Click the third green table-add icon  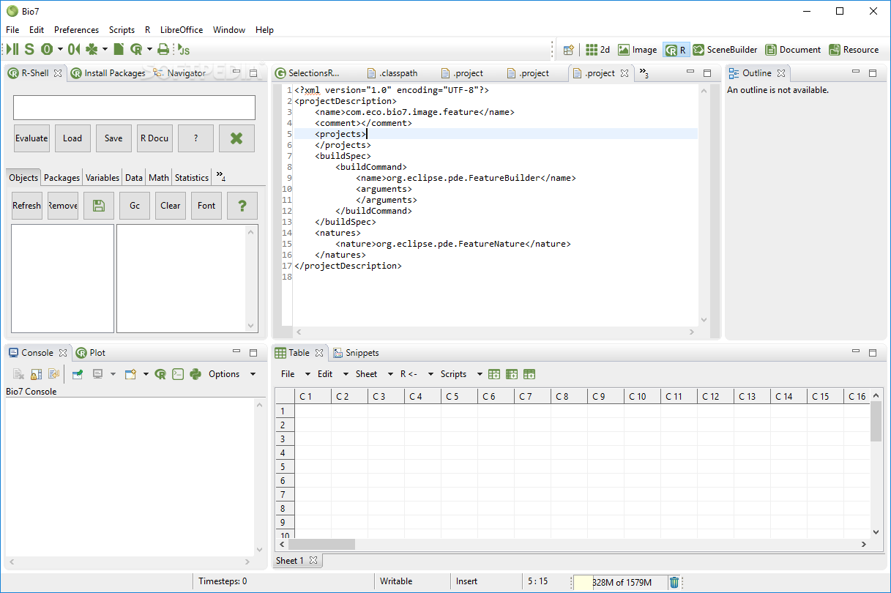pos(529,374)
